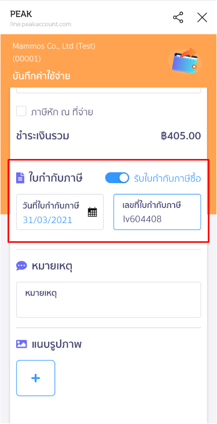Toggle off รับใบกำกับภาษีซื้อ switch
This screenshot has width=217, height=424.
click(x=117, y=178)
